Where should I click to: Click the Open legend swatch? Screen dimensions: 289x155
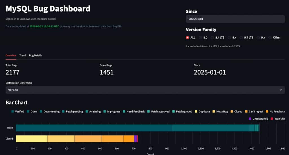click(28, 111)
